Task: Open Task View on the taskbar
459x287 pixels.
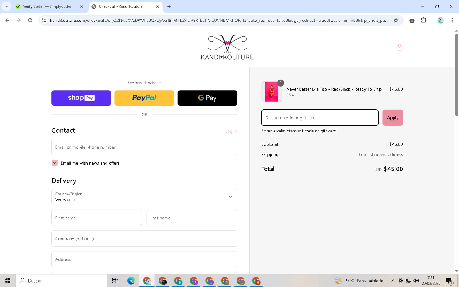Action: [115, 281]
